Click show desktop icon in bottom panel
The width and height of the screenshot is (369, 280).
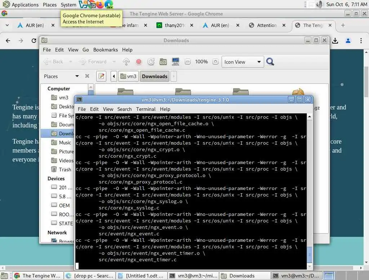(x=4, y=276)
